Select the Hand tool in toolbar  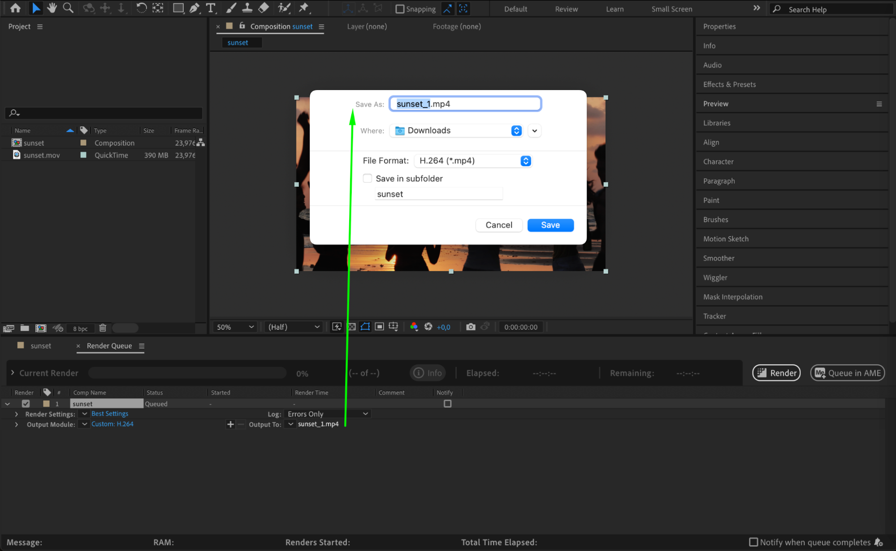[52, 8]
